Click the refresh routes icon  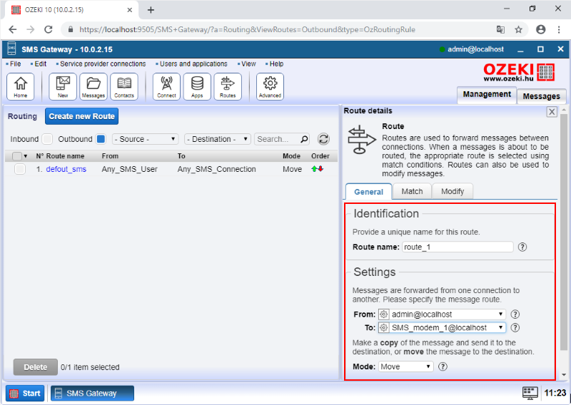point(323,139)
